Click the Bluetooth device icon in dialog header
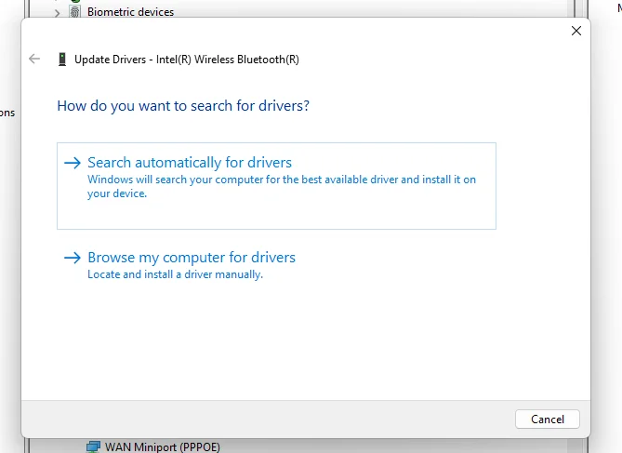The height and width of the screenshot is (453, 622). tap(62, 60)
